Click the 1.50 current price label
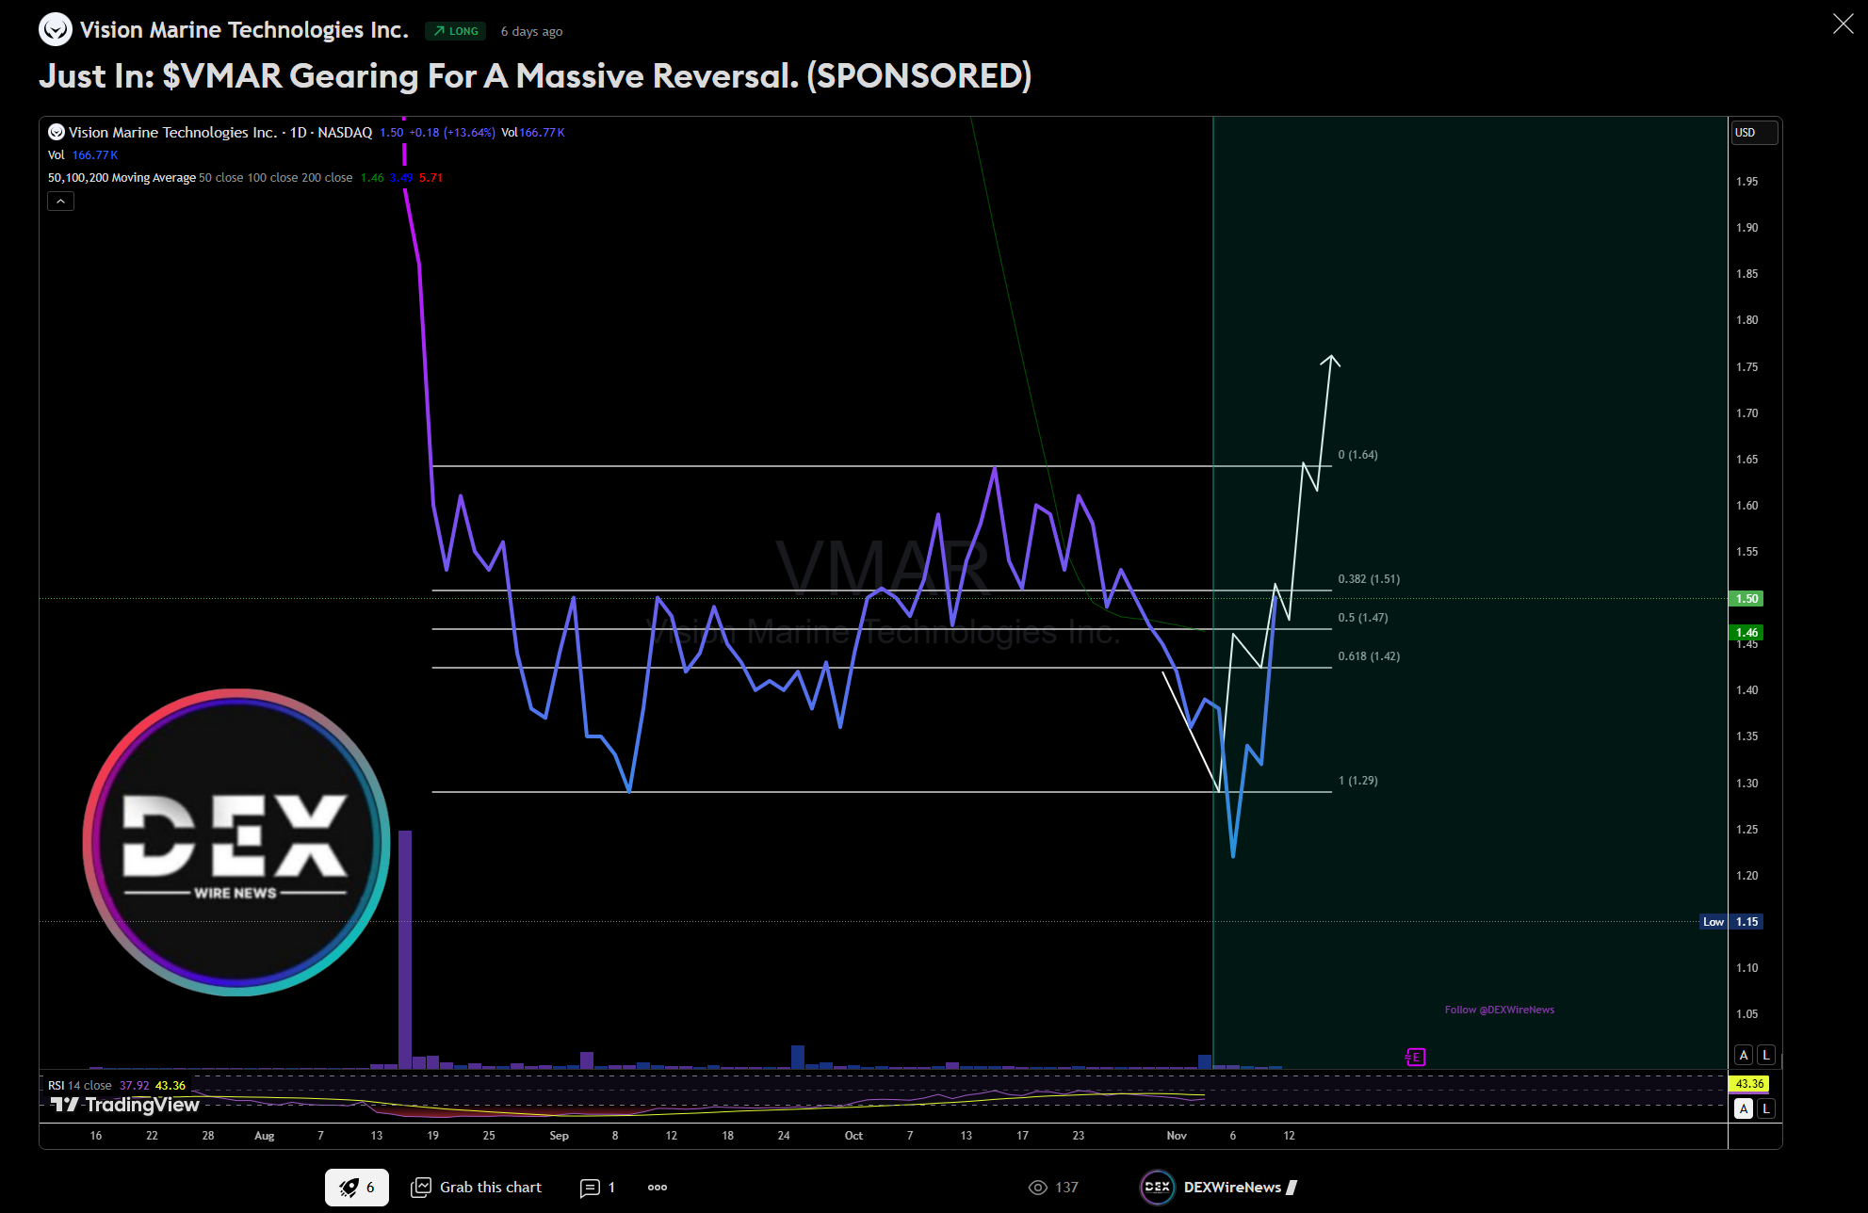The image size is (1868, 1213). [x=1746, y=599]
